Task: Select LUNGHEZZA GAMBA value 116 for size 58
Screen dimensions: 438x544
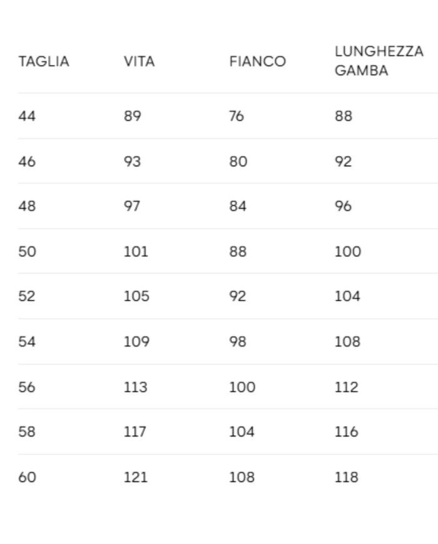Action: coord(346,432)
